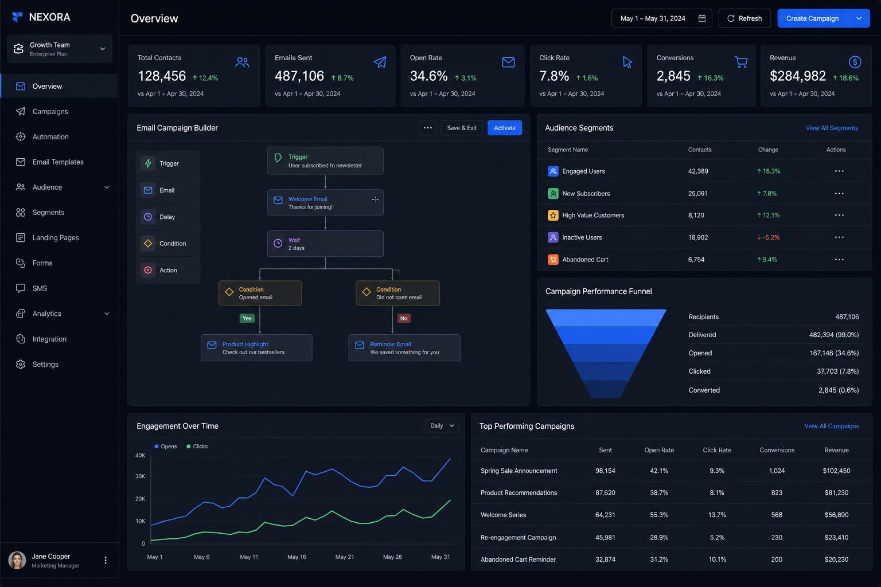Go to Campaigns in sidebar

(x=60, y=112)
